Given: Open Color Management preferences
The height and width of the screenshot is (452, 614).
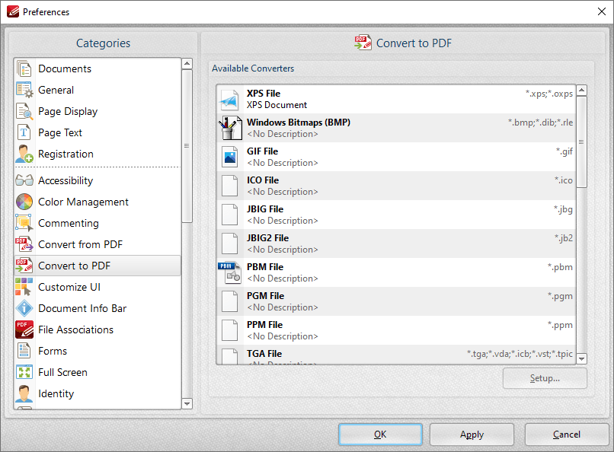Looking at the screenshot, I should pos(98,202).
